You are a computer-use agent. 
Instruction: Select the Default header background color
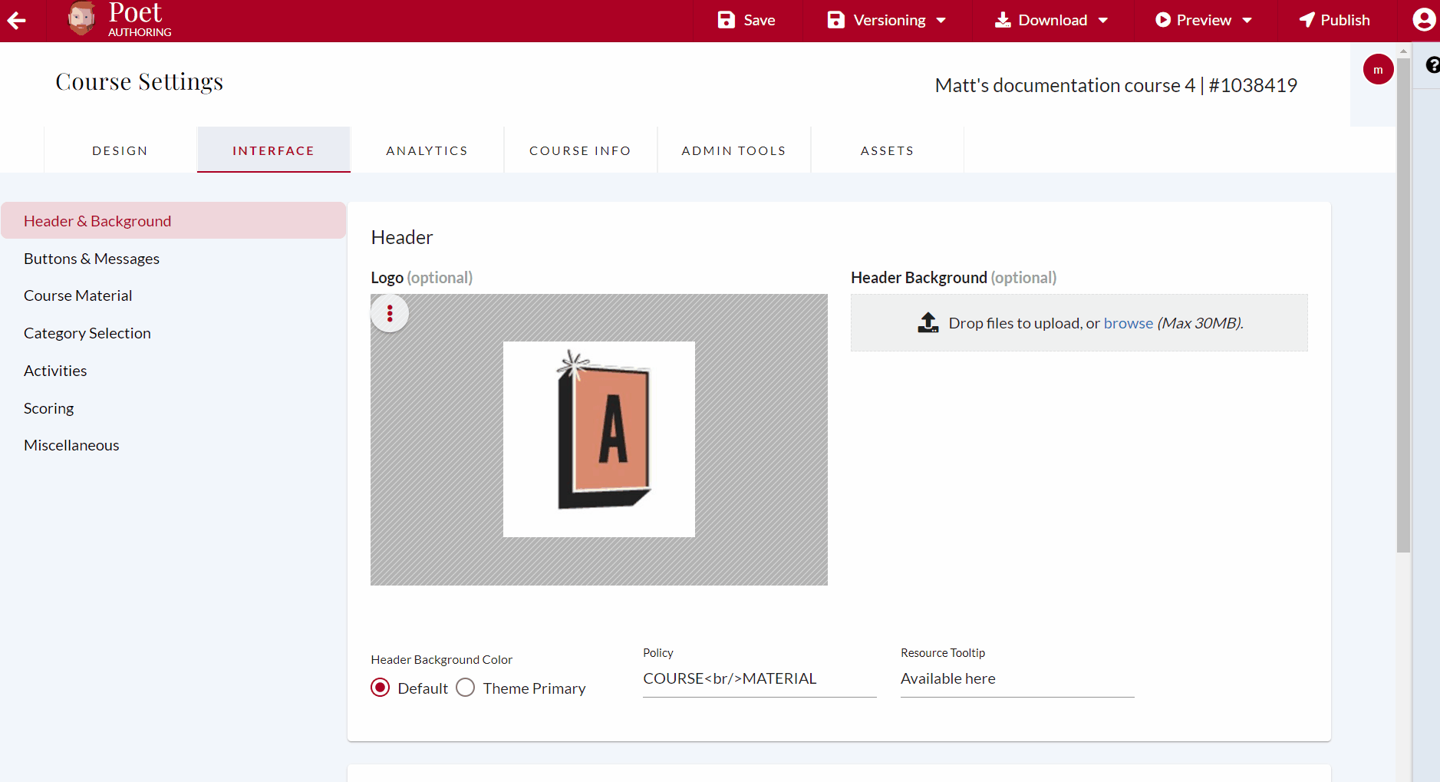(380, 687)
